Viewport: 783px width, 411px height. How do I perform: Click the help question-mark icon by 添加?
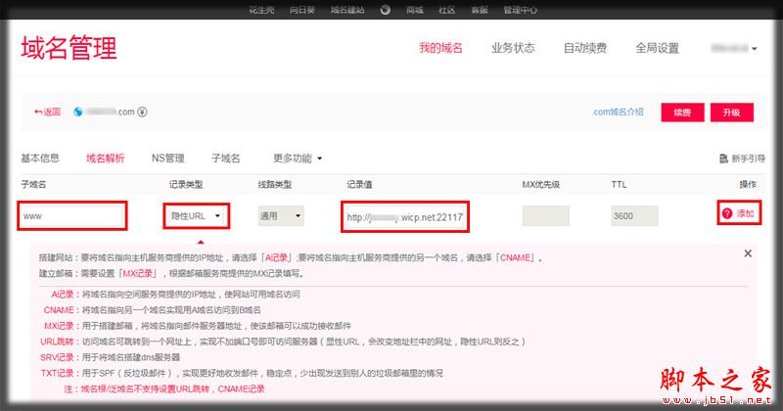(727, 213)
